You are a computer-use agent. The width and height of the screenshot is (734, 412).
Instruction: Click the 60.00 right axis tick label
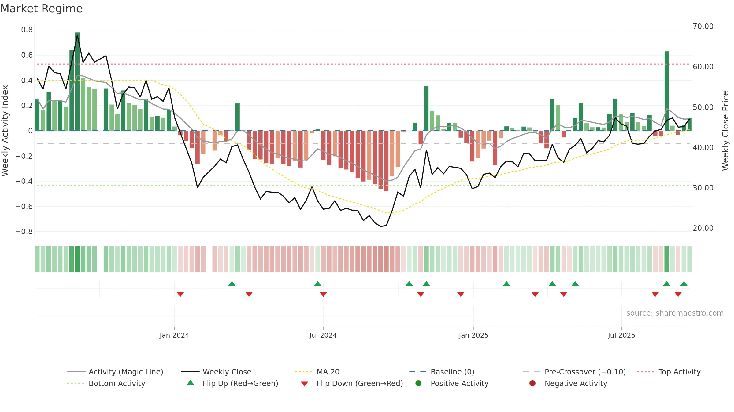703,67
